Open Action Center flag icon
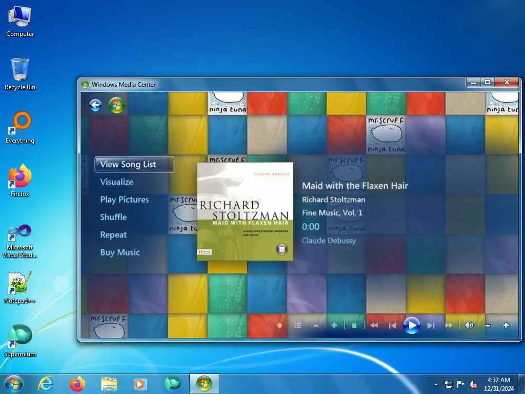The image size is (525, 394). click(461, 384)
